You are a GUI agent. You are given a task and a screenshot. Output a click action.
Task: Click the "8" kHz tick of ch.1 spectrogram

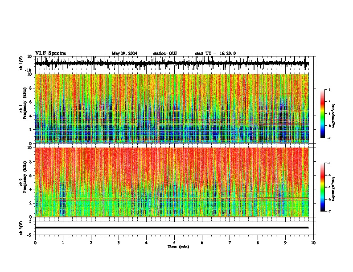tap(31, 88)
